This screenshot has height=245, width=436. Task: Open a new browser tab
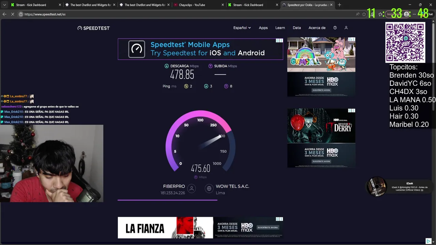click(339, 5)
